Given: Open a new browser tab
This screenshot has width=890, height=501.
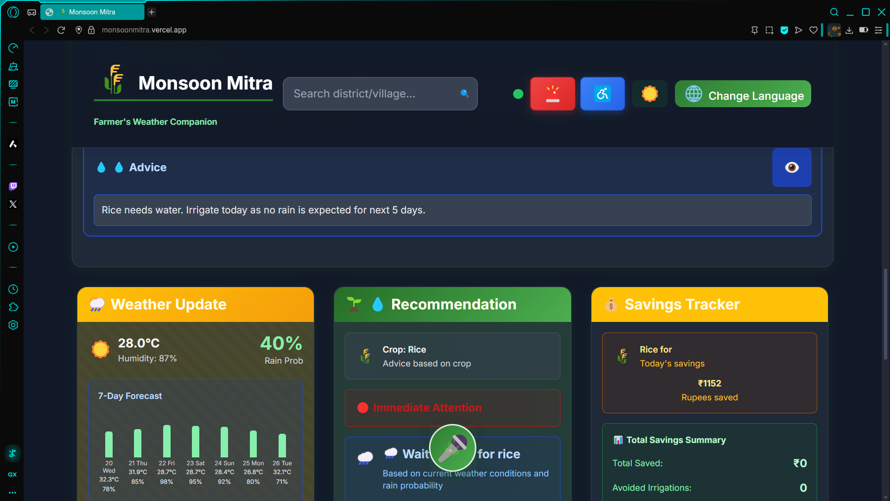Looking at the screenshot, I should click(x=152, y=12).
